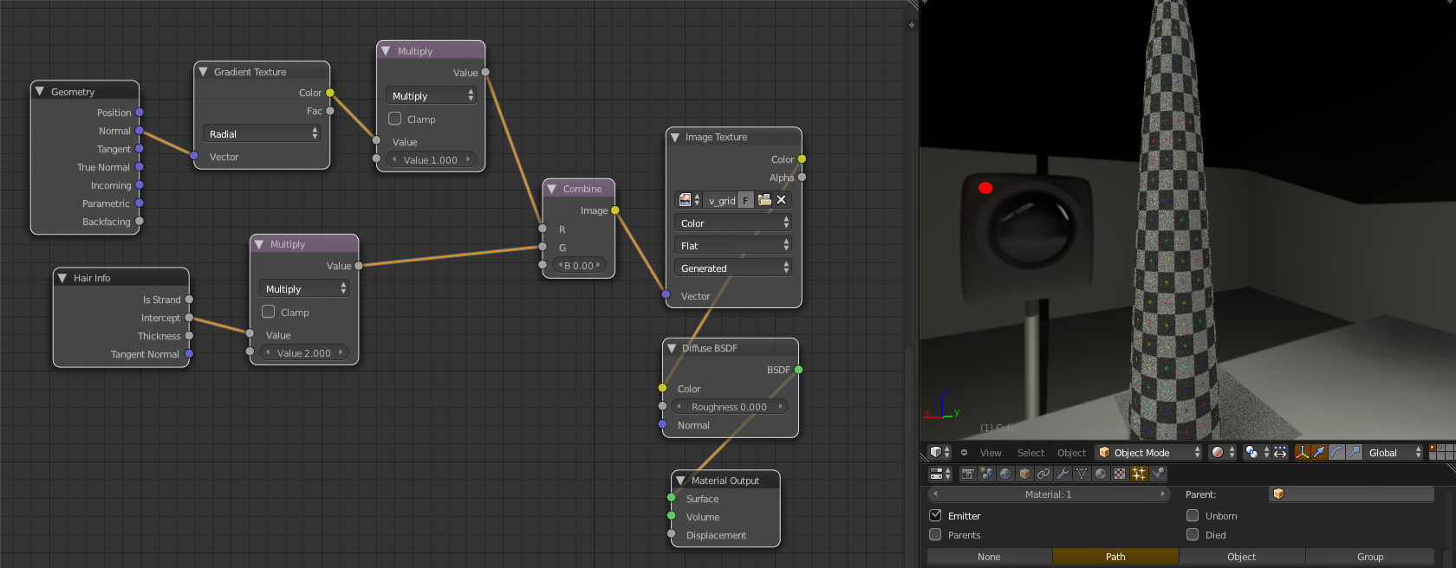1456x568 pixels.
Task: Collapse the Diffuse BSDF node
Action: (x=672, y=348)
